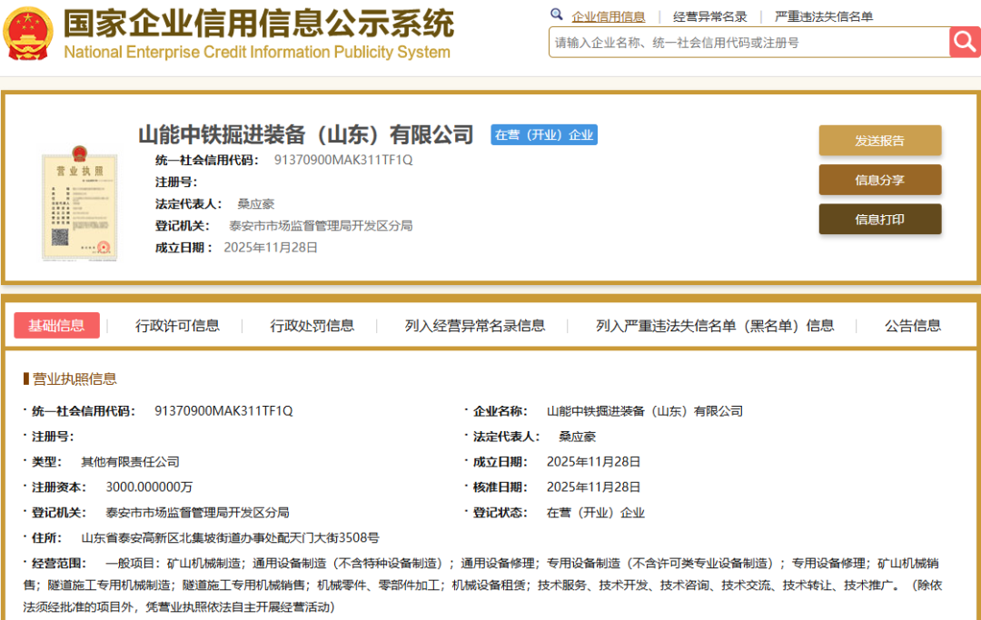Click the 信息打印 button
The width and height of the screenshot is (981, 620).
coord(880,219)
